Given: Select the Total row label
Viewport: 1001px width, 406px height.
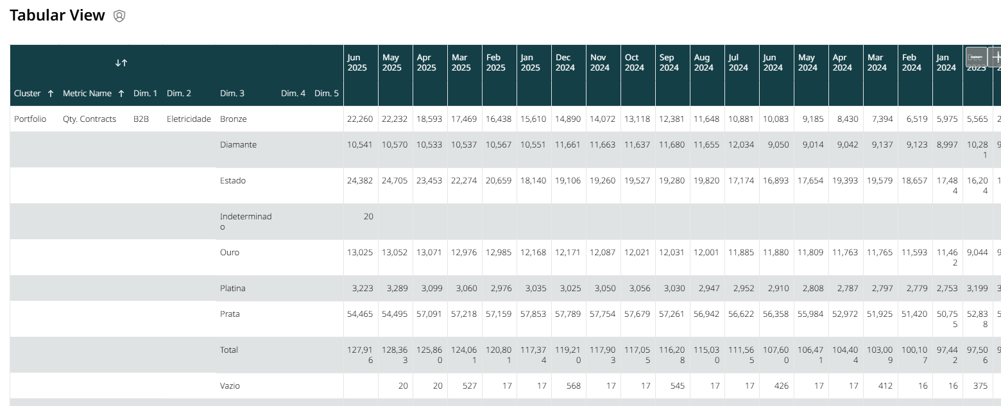Looking at the screenshot, I should point(229,350).
